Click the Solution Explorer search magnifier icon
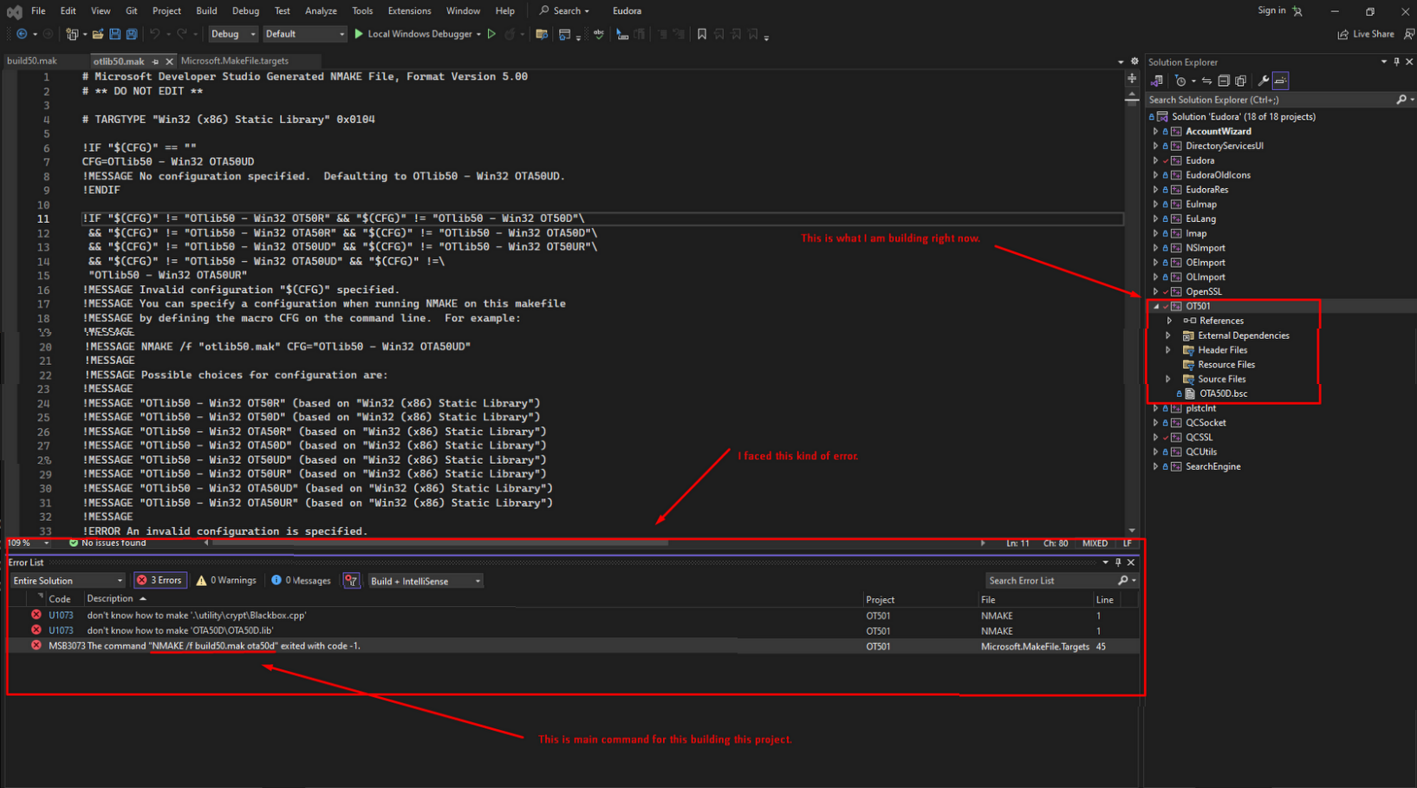The height and width of the screenshot is (788, 1417). (1401, 100)
